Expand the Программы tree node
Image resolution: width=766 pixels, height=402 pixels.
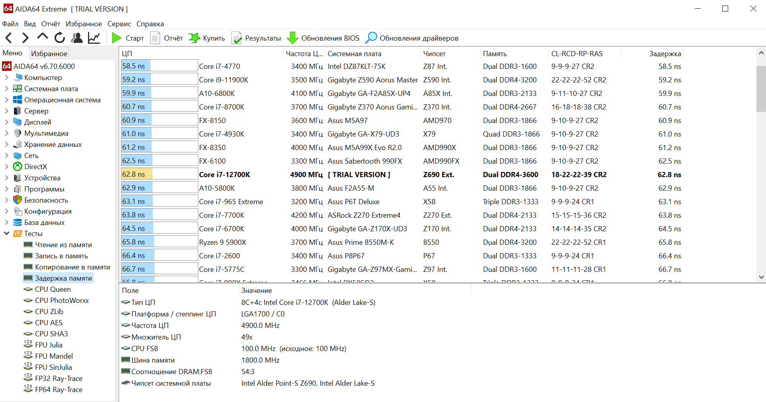6,189
